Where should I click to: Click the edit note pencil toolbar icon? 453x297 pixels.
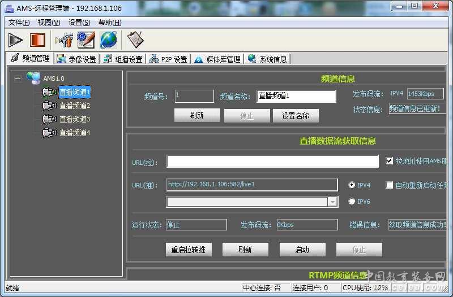(x=86, y=40)
